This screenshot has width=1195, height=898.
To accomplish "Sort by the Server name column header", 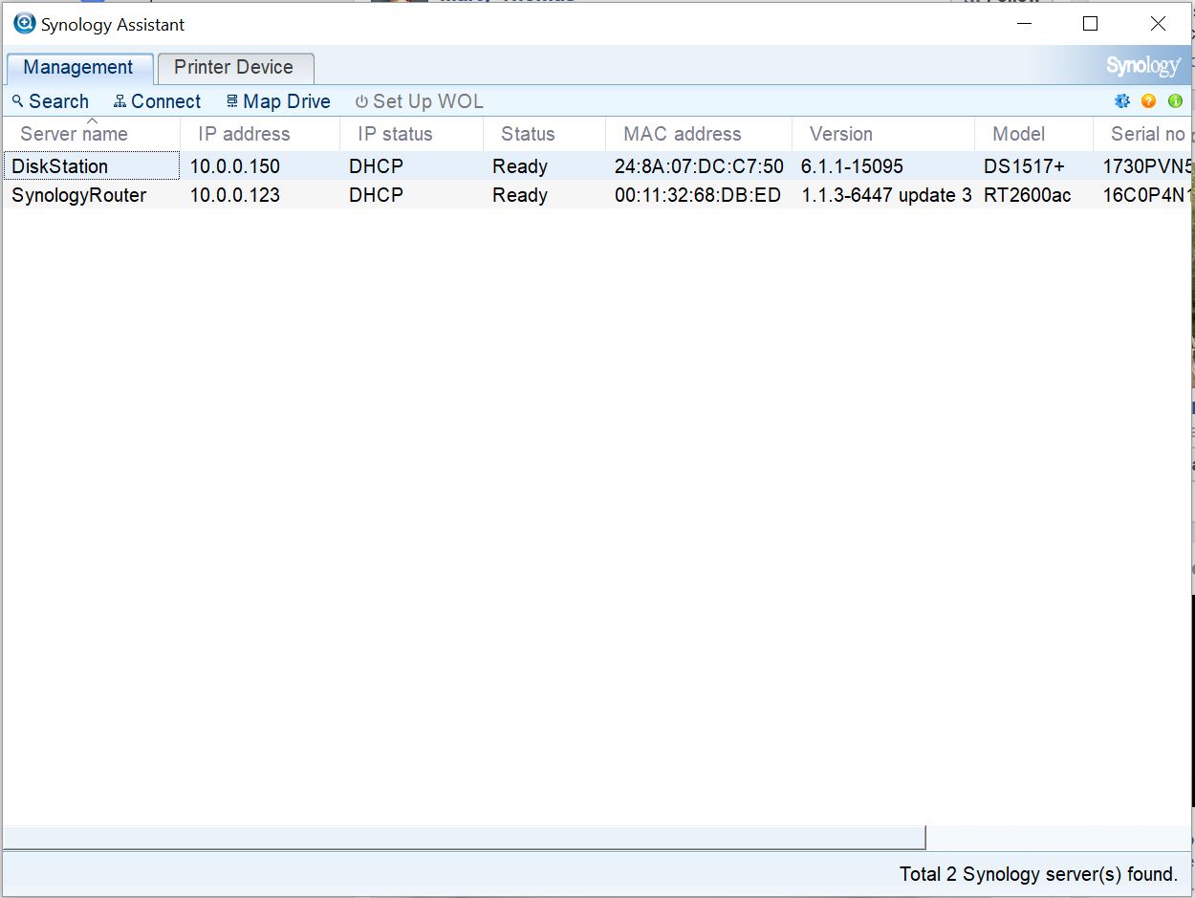I will click(92, 134).
